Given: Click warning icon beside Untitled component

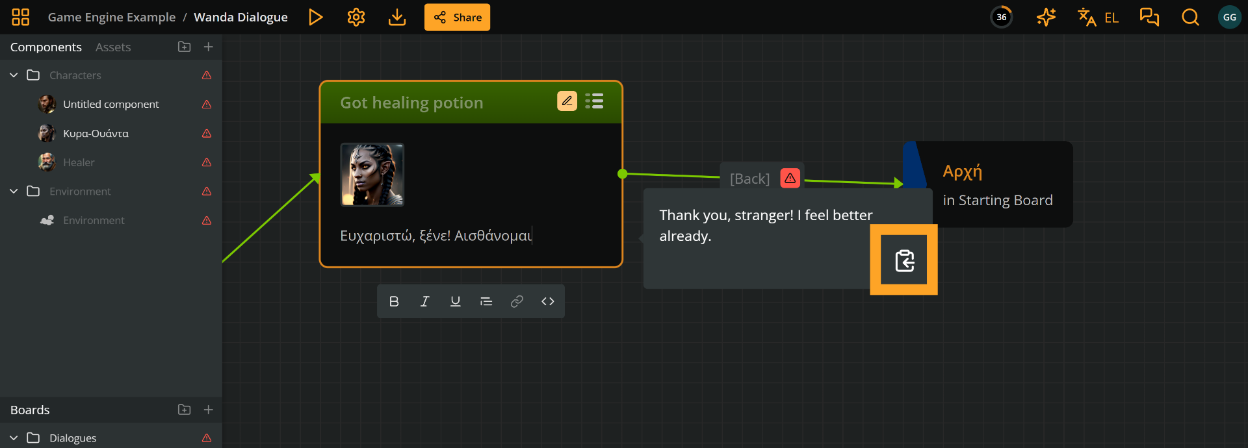Looking at the screenshot, I should [x=207, y=104].
